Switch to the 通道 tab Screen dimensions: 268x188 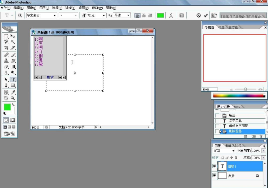point(228,146)
